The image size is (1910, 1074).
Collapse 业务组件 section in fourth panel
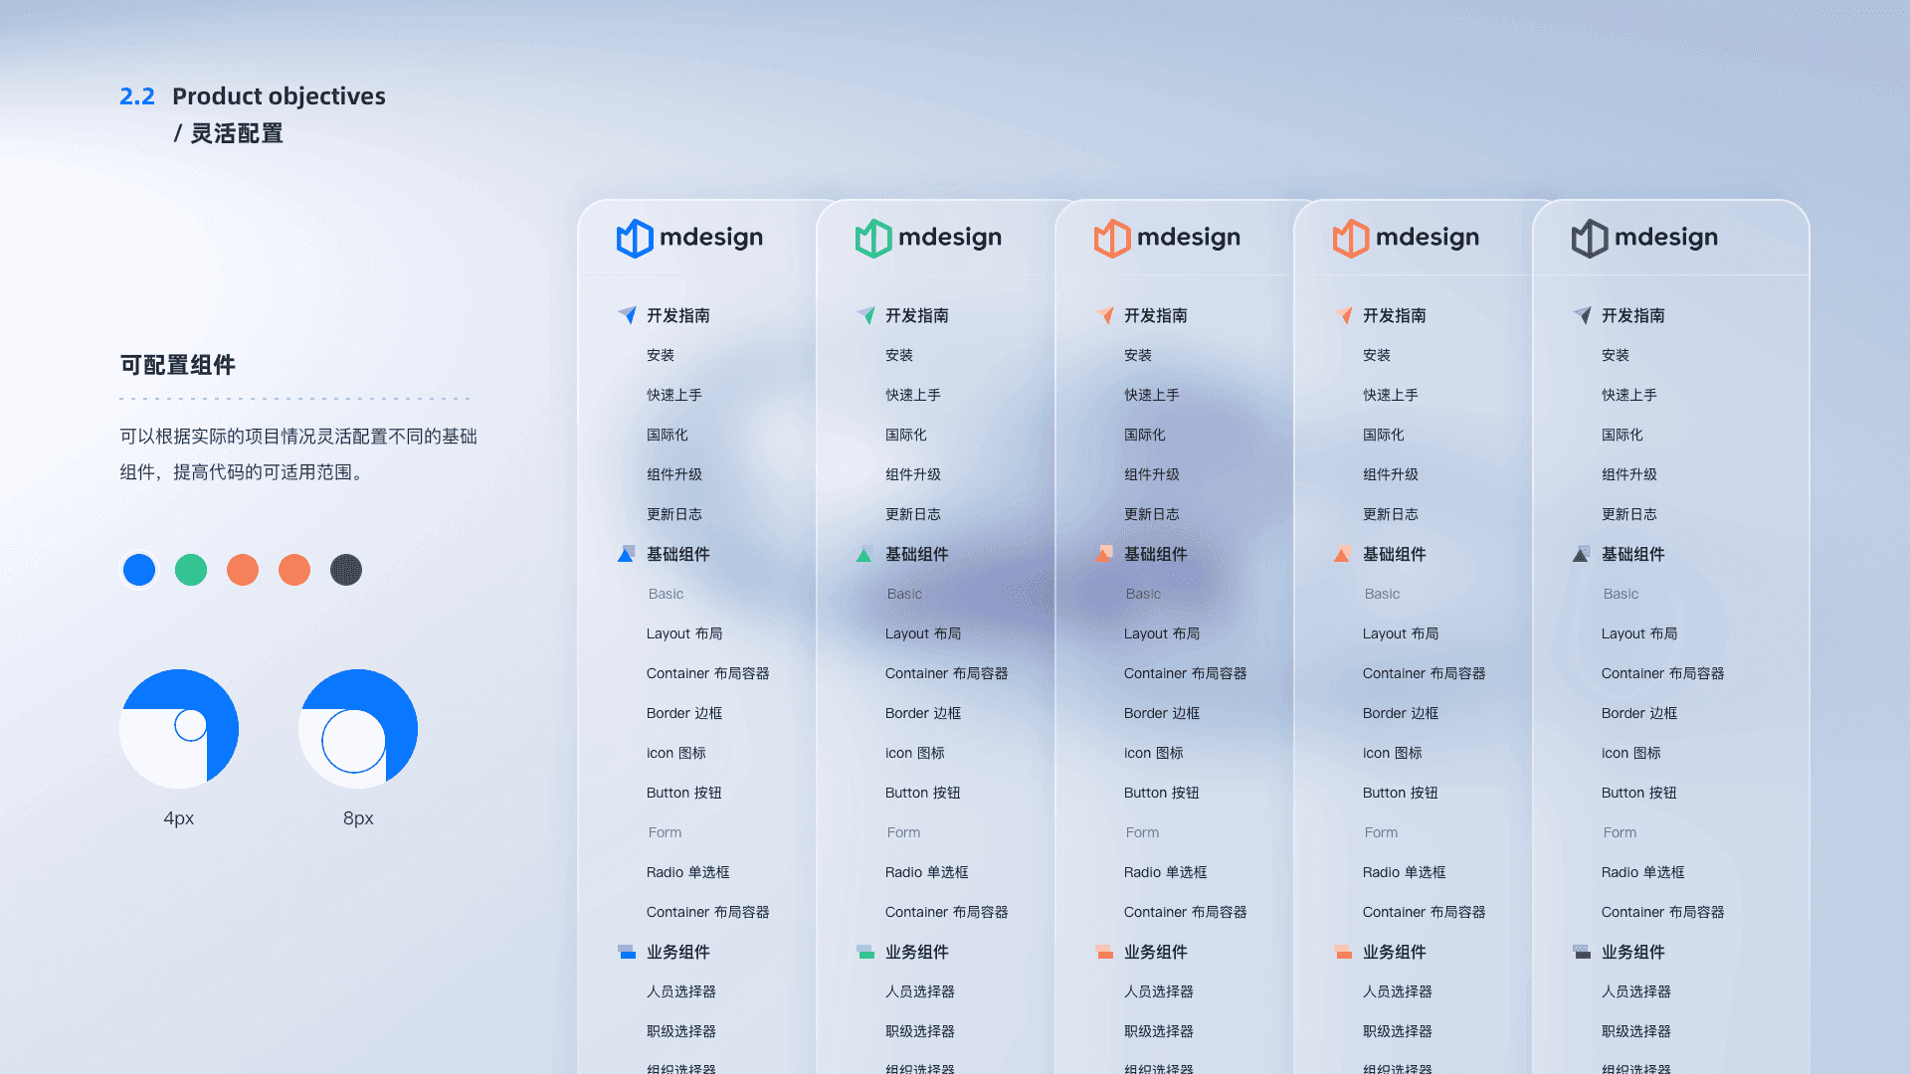click(1394, 952)
